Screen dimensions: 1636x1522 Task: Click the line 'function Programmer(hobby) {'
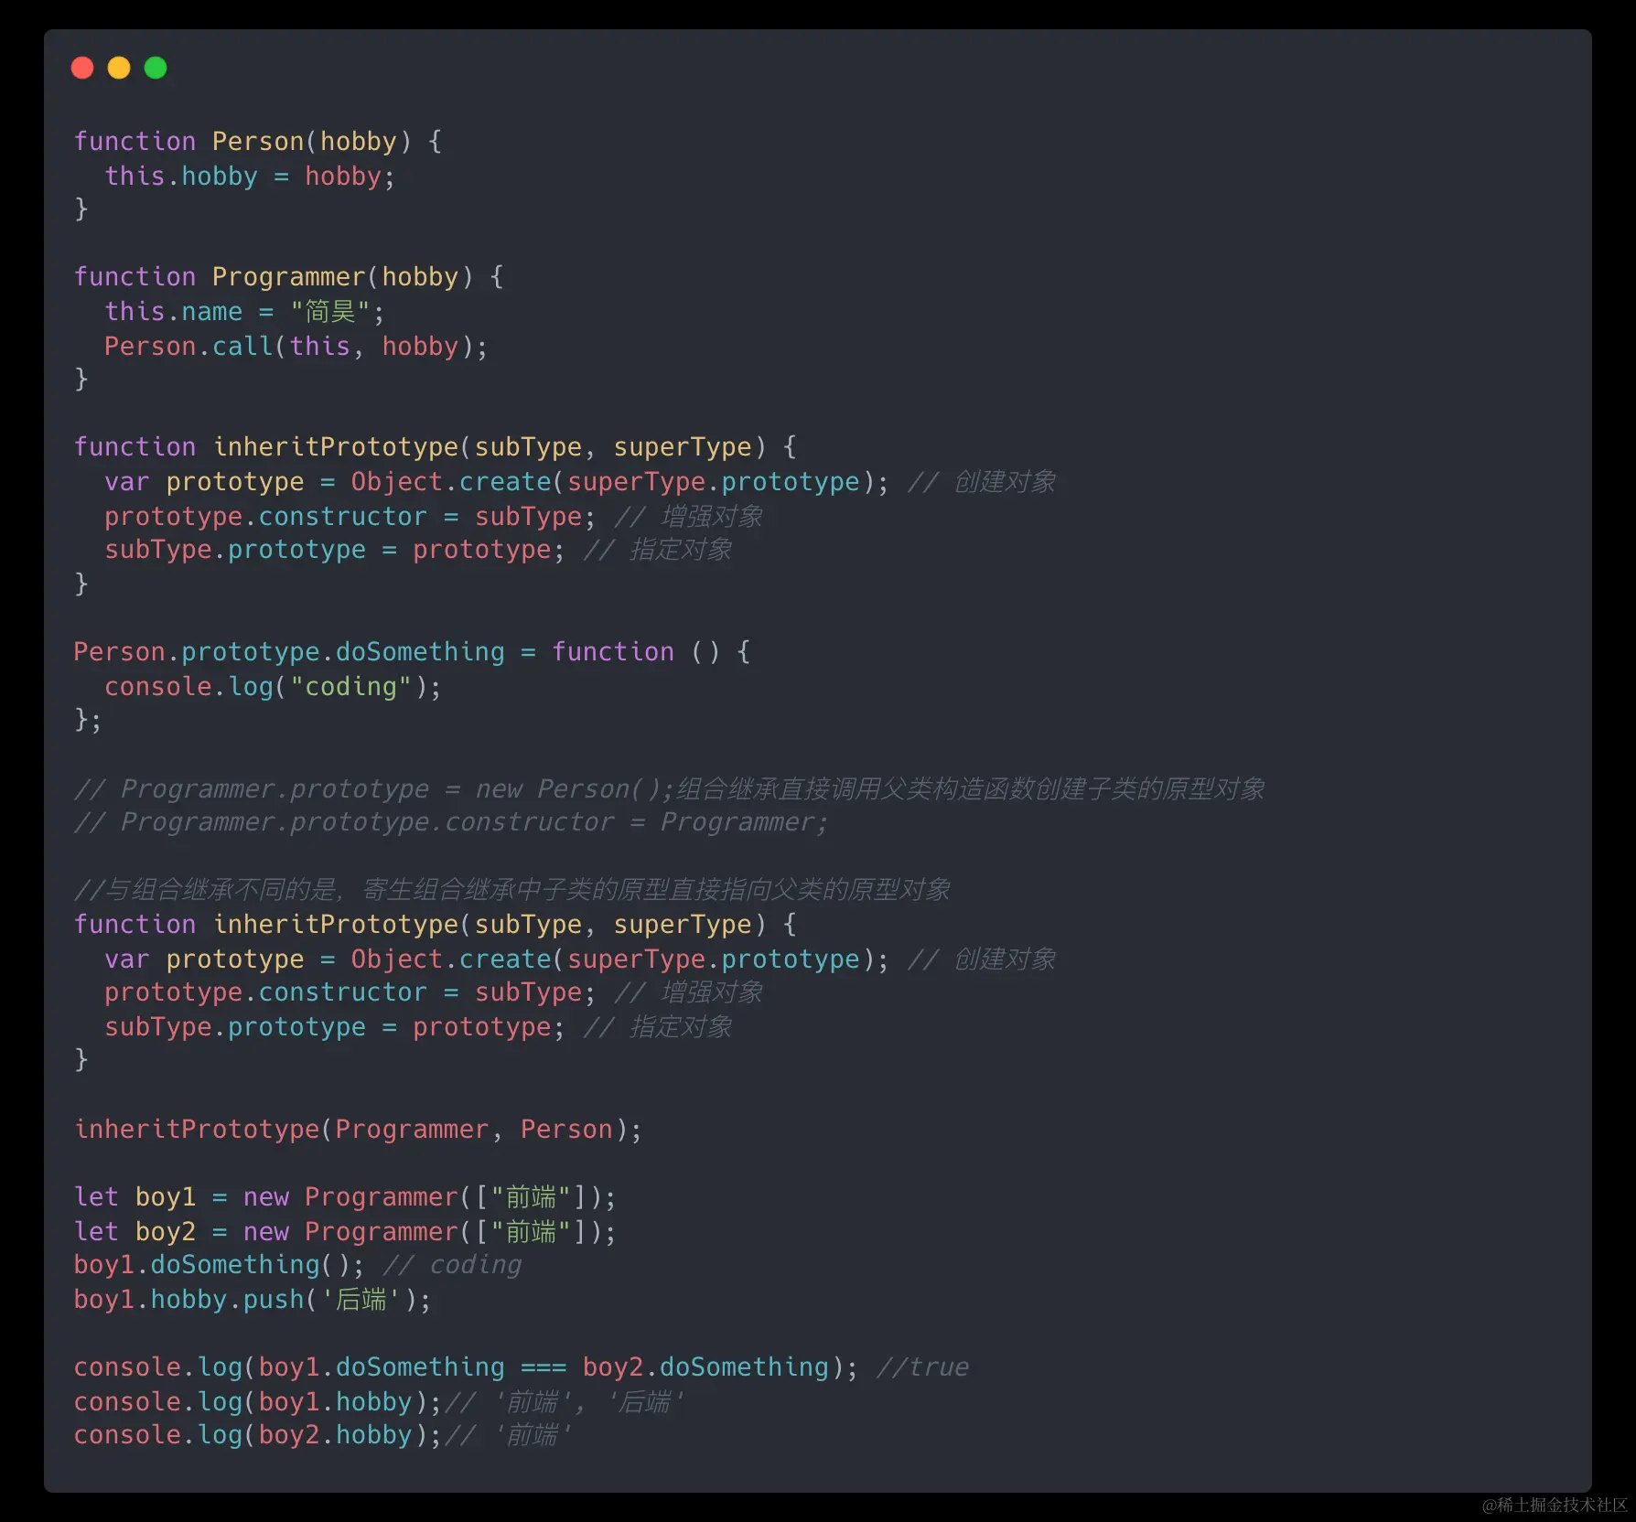pyautogui.click(x=288, y=277)
